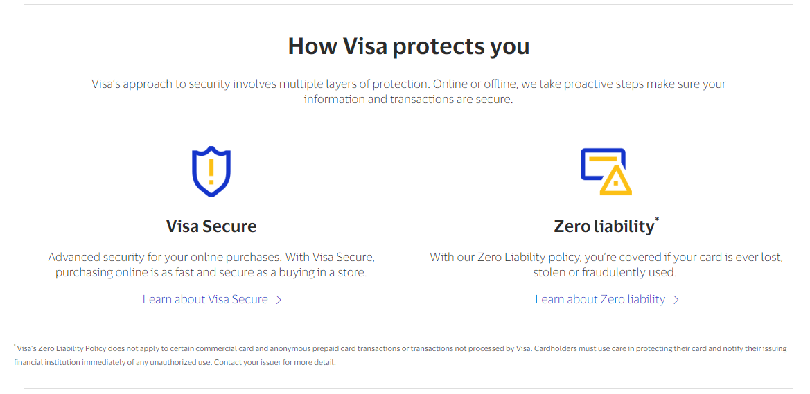The width and height of the screenshot is (810, 394).
Task: Click the yellow exclamation mark inside the shield
Action: click(211, 172)
